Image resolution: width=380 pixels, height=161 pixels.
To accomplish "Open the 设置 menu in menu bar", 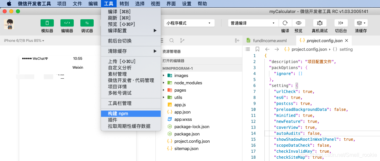I will pos(187,4).
